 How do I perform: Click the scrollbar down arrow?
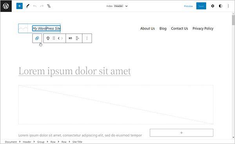(x=233, y=137)
